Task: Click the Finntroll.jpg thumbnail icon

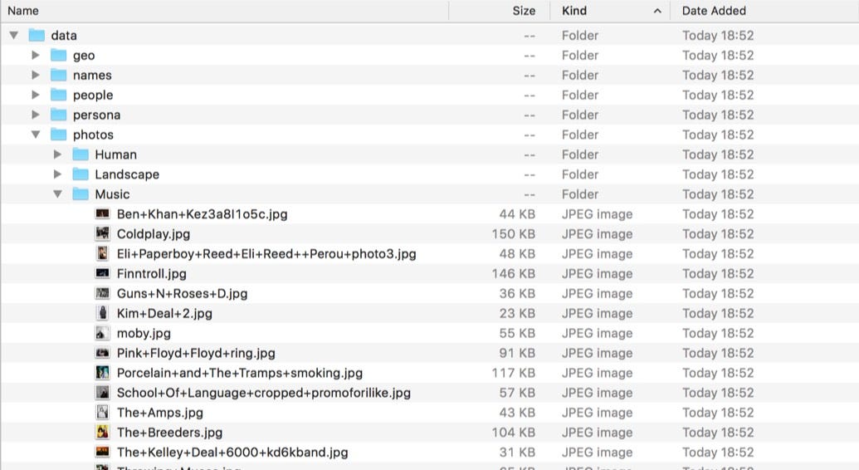Action: click(102, 273)
